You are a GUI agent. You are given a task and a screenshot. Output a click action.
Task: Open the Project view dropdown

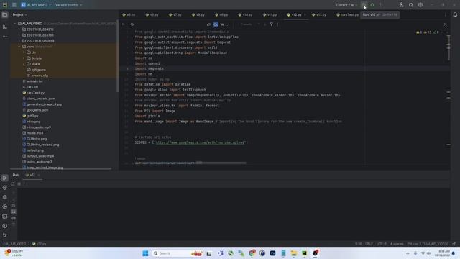coord(19,14)
